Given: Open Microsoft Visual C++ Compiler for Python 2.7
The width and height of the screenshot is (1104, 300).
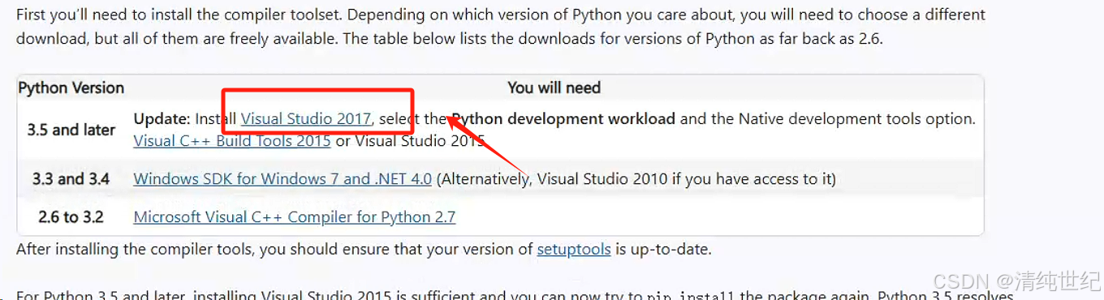Looking at the screenshot, I should tap(295, 216).
